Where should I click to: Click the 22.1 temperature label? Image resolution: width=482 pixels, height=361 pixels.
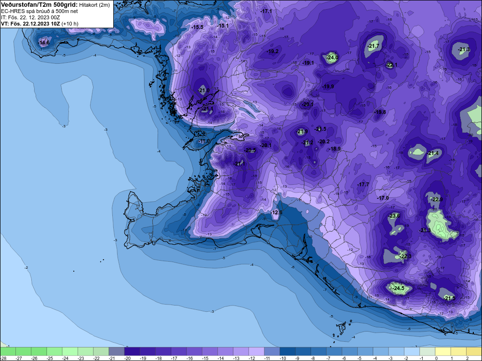pyautogui.click(x=391, y=65)
